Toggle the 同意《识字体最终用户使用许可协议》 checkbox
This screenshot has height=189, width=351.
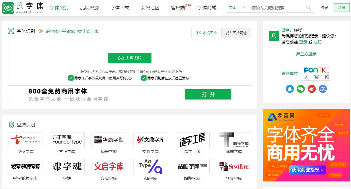click(x=71, y=78)
